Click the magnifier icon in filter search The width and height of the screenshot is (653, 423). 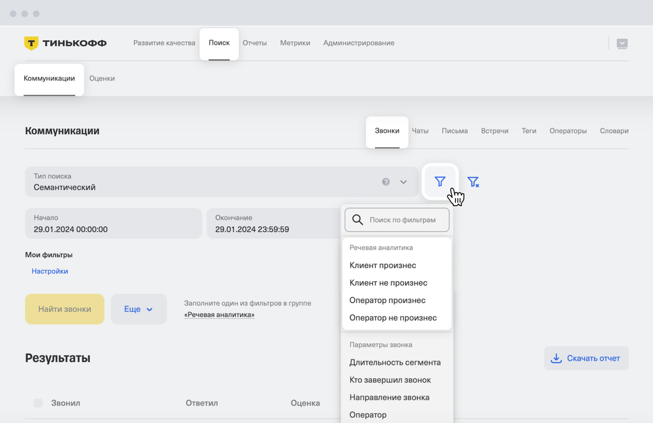pos(357,220)
